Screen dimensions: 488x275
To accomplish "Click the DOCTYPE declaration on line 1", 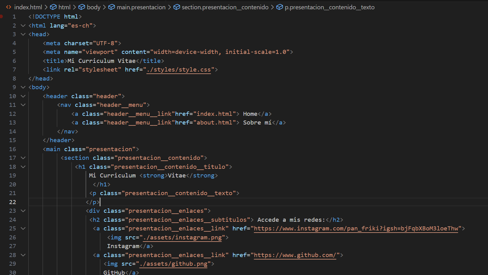I will (55, 16).
